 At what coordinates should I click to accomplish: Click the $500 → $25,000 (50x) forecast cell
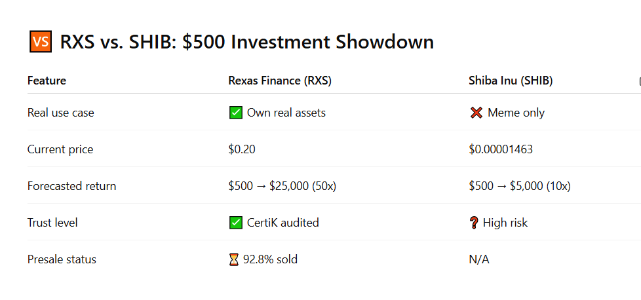(x=282, y=186)
